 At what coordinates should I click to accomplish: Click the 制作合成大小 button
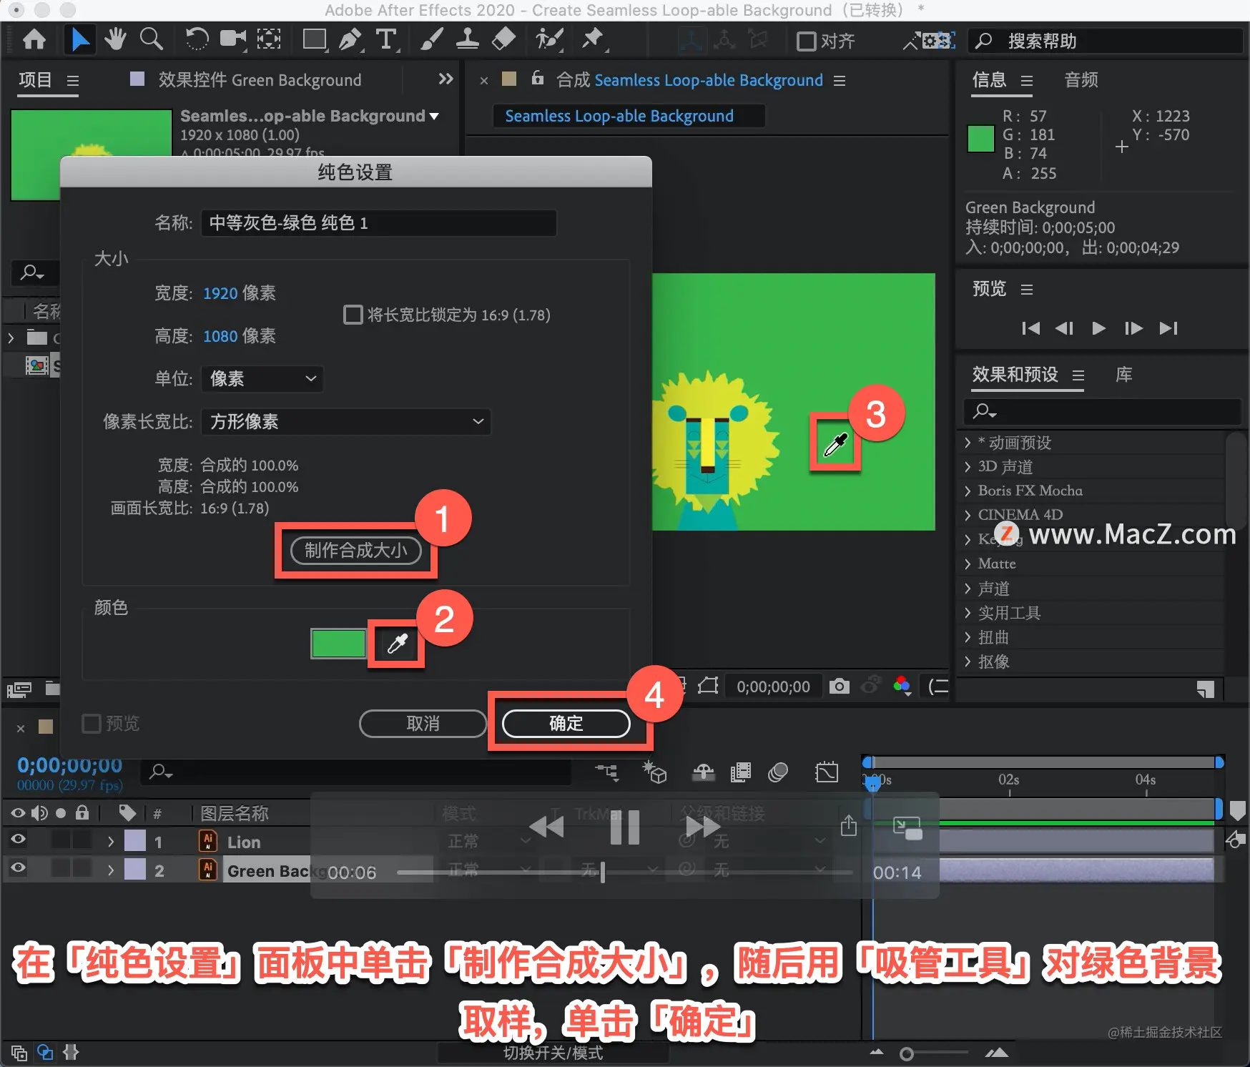tap(355, 551)
